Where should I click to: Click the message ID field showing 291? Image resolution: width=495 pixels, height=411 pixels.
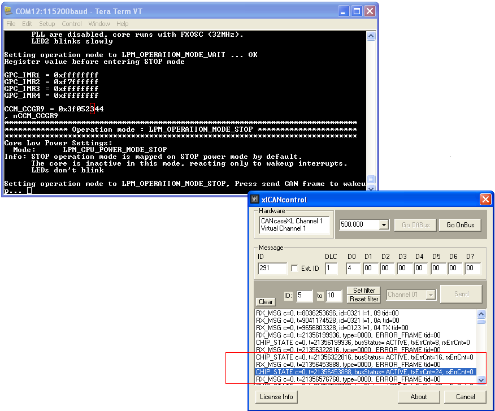[272, 268]
